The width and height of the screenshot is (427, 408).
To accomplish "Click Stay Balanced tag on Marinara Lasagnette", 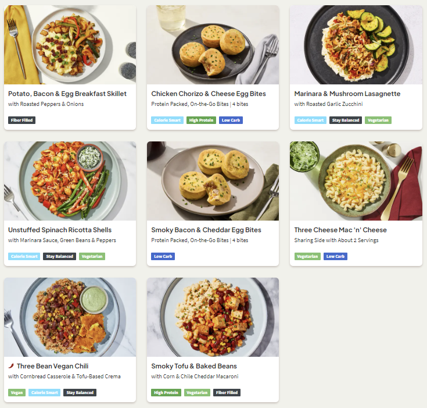I will [346, 120].
